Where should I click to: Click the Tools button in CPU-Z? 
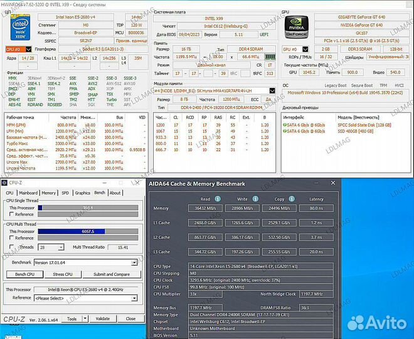pyautogui.click(x=72, y=319)
